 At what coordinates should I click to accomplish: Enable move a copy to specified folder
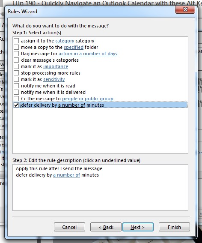click(16, 47)
